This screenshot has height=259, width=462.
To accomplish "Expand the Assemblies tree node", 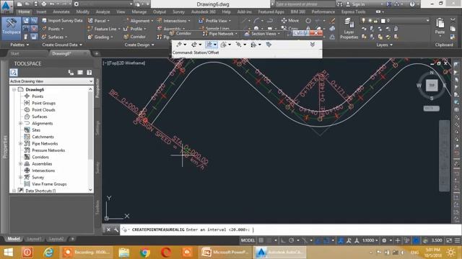I will [21, 164].
